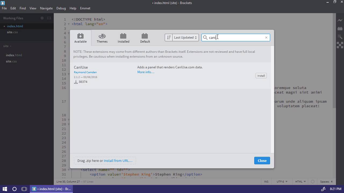344x193 pixels.
Task: Close the Extension Manager dialog
Action: [x=262, y=161]
